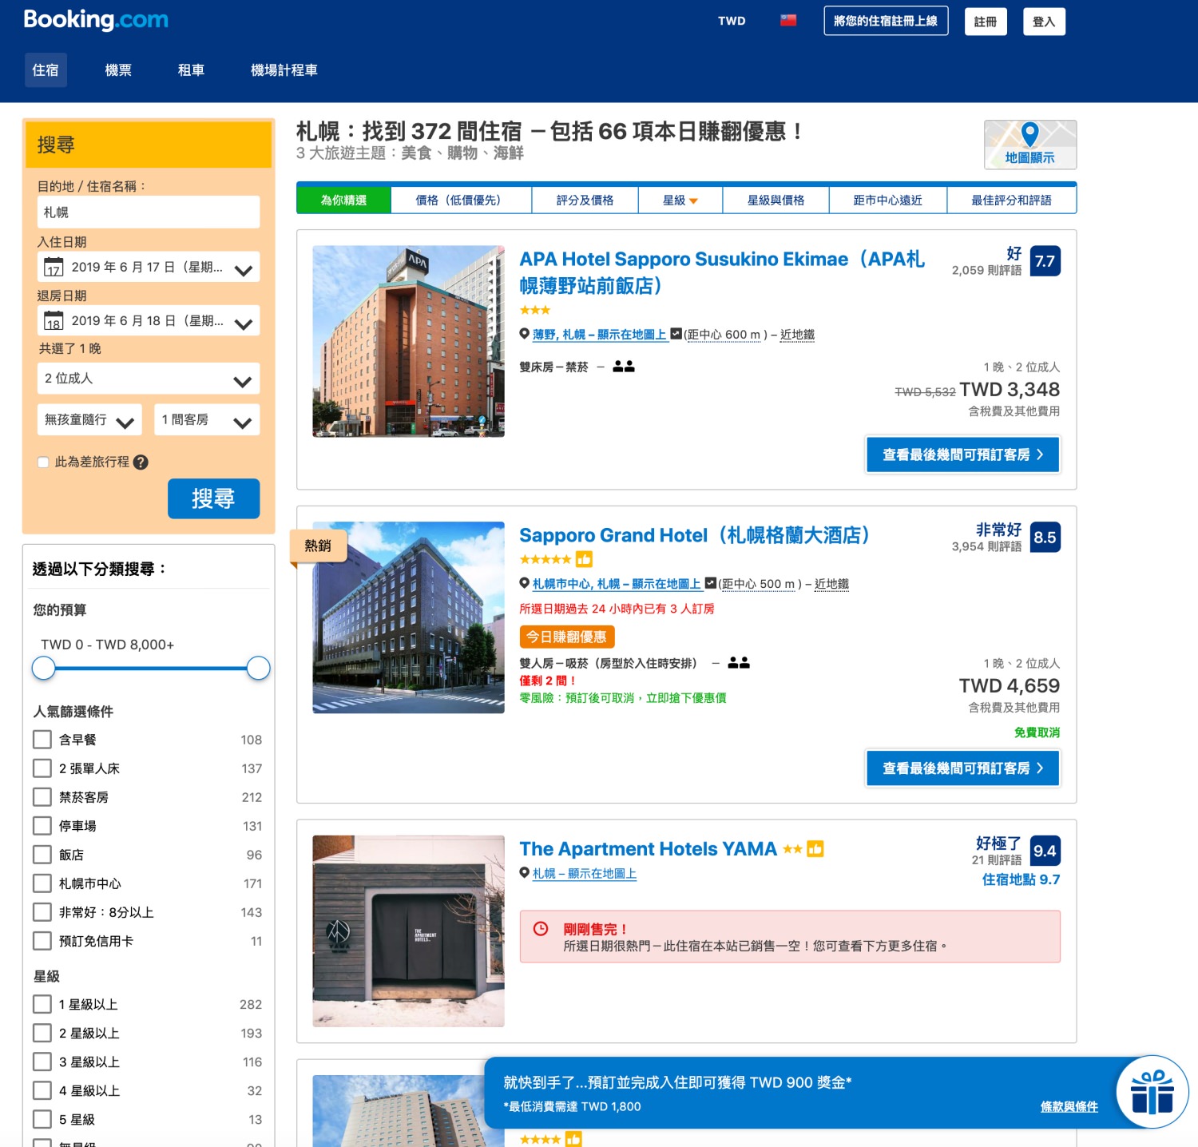Screen dimensions: 1198x1147
Task: Click the two-person occupancy icon for Sapporo Grand Hotel
Action: [739, 663]
